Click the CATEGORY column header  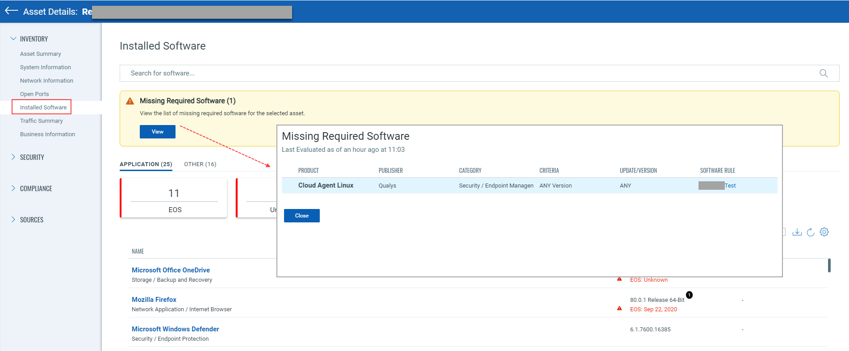[x=470, y=171]
